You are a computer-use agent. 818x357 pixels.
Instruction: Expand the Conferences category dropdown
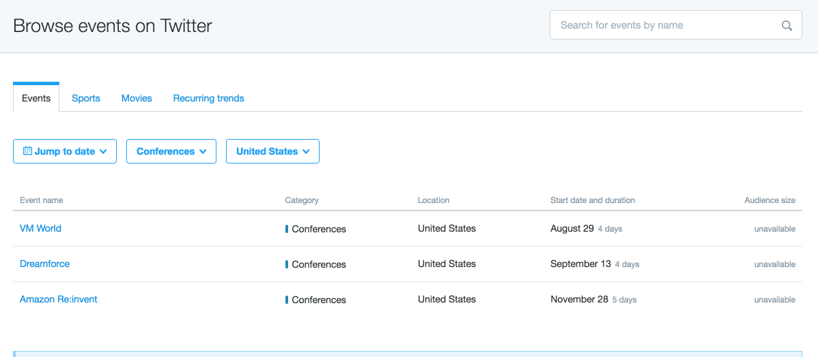pos(171,151)
